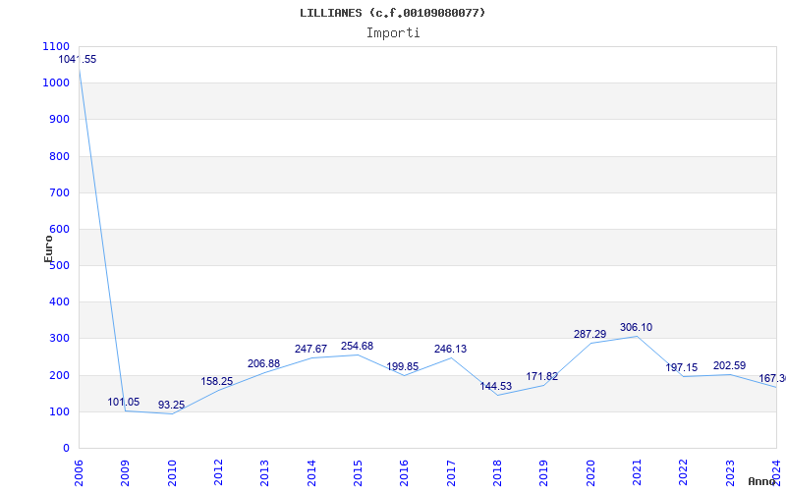Click the x-axis year label 2018
This screenshot has height=491, width=786.
[x=497, y=473]
